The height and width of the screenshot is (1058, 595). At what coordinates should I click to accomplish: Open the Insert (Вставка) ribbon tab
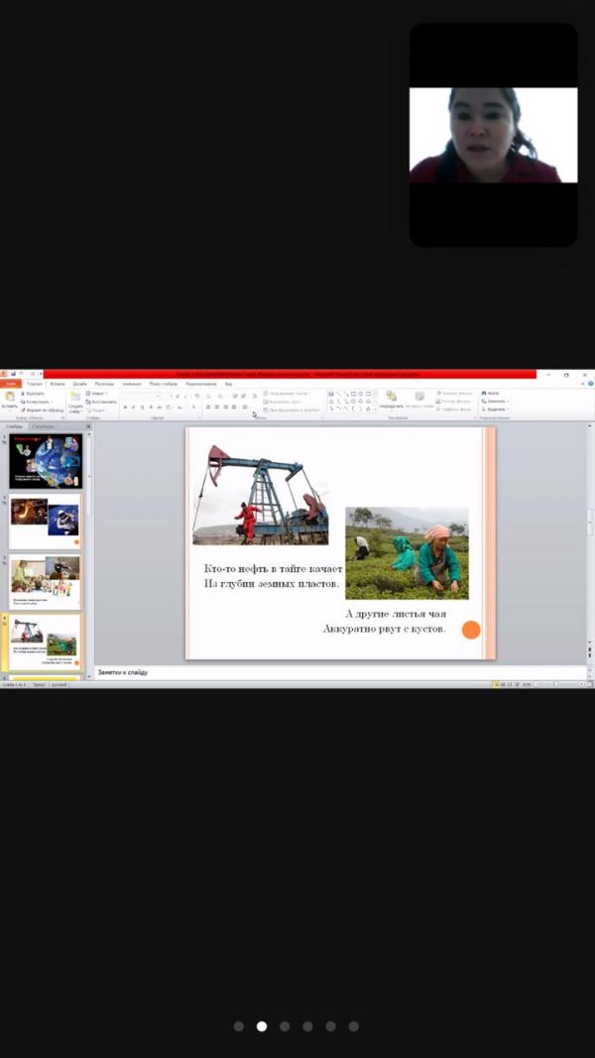click(x=58, y=384)
